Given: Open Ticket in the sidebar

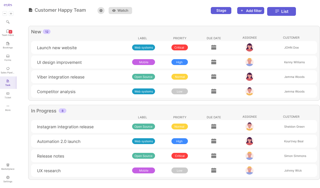Looking at the screenshot, I should pyautogui.click(x=8, y=95).
